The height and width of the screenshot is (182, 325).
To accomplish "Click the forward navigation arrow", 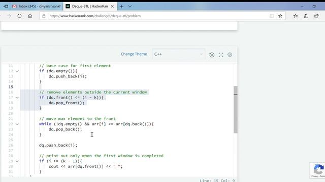I will click(x=9, y=16).
